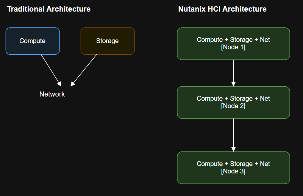Toggle highlight on the Storage node

[107, 41]
